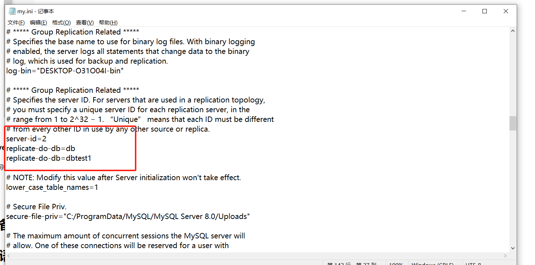Click the horizontal scrollbar left arrow
The height and width of the screenshot is (265, 535).
[x=9, y=256]
